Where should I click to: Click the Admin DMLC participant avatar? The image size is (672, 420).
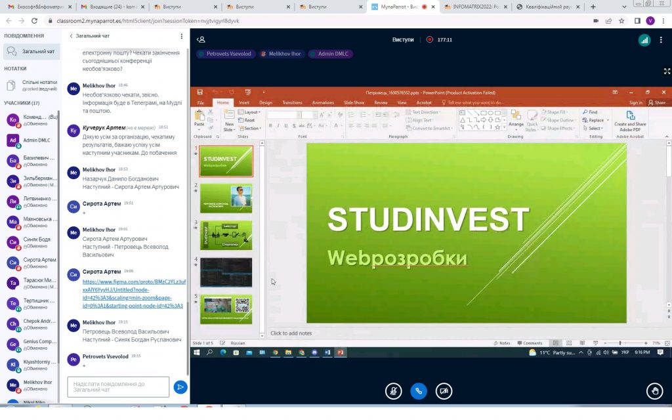[12, 140]
